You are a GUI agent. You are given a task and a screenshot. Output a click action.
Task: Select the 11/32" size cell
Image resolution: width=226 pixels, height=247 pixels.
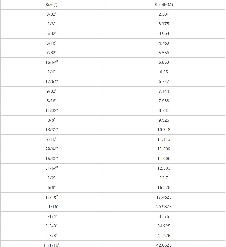[51, 110]
